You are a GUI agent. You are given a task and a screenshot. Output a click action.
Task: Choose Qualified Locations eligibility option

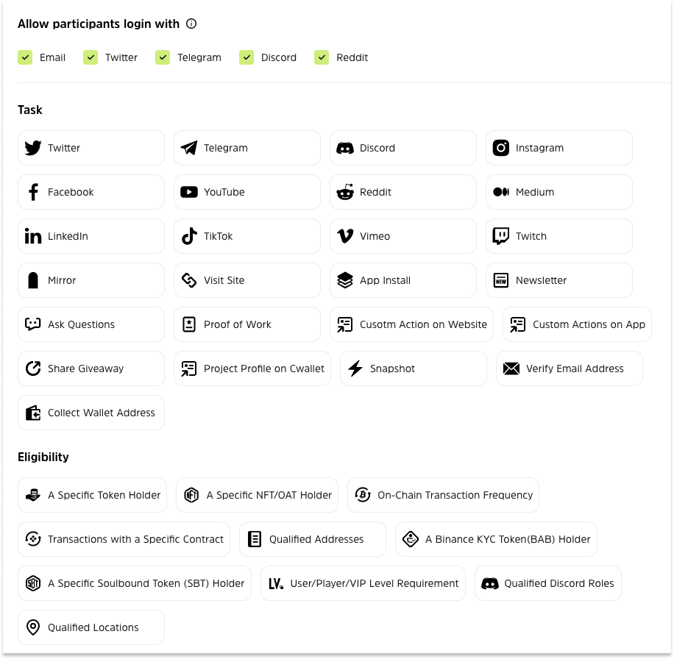(91, 627)
